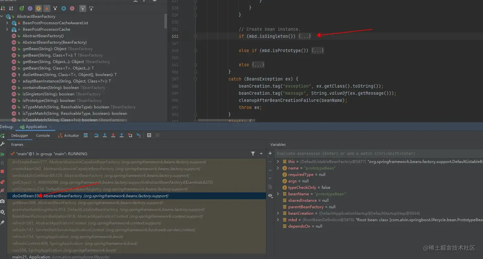This screenshot has width=483, height=259.
Task: Click wrench settings icon in debug sidebar
Action: (x=2, y=144)
